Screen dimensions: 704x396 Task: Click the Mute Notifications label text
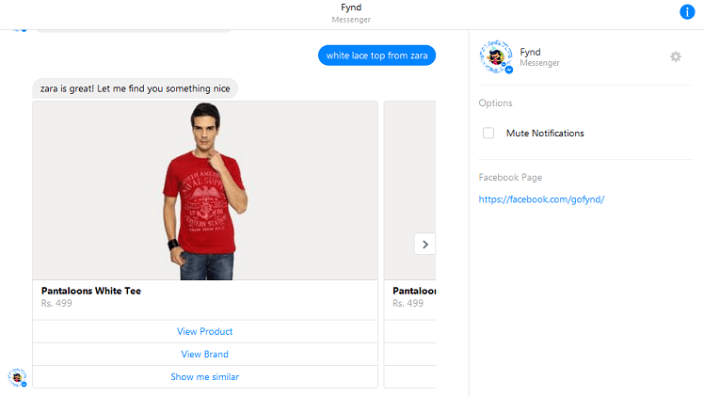click(545, 134)
